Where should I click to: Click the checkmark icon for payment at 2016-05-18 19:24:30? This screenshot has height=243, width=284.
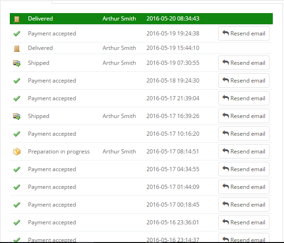[x=17, y=81]
